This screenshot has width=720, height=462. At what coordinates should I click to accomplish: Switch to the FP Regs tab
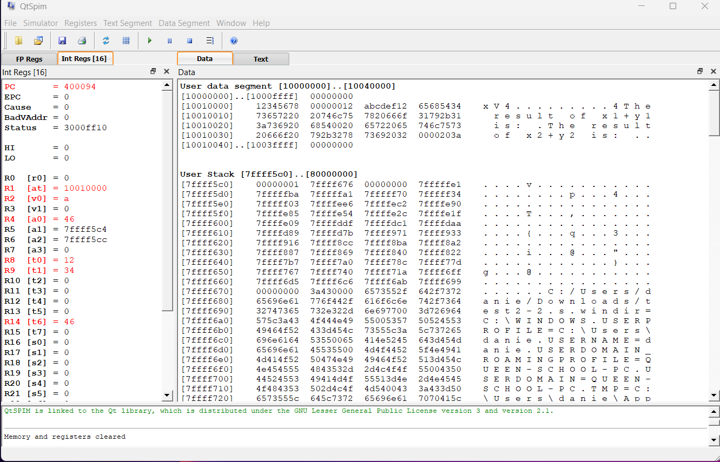click(x=29, y=59)
